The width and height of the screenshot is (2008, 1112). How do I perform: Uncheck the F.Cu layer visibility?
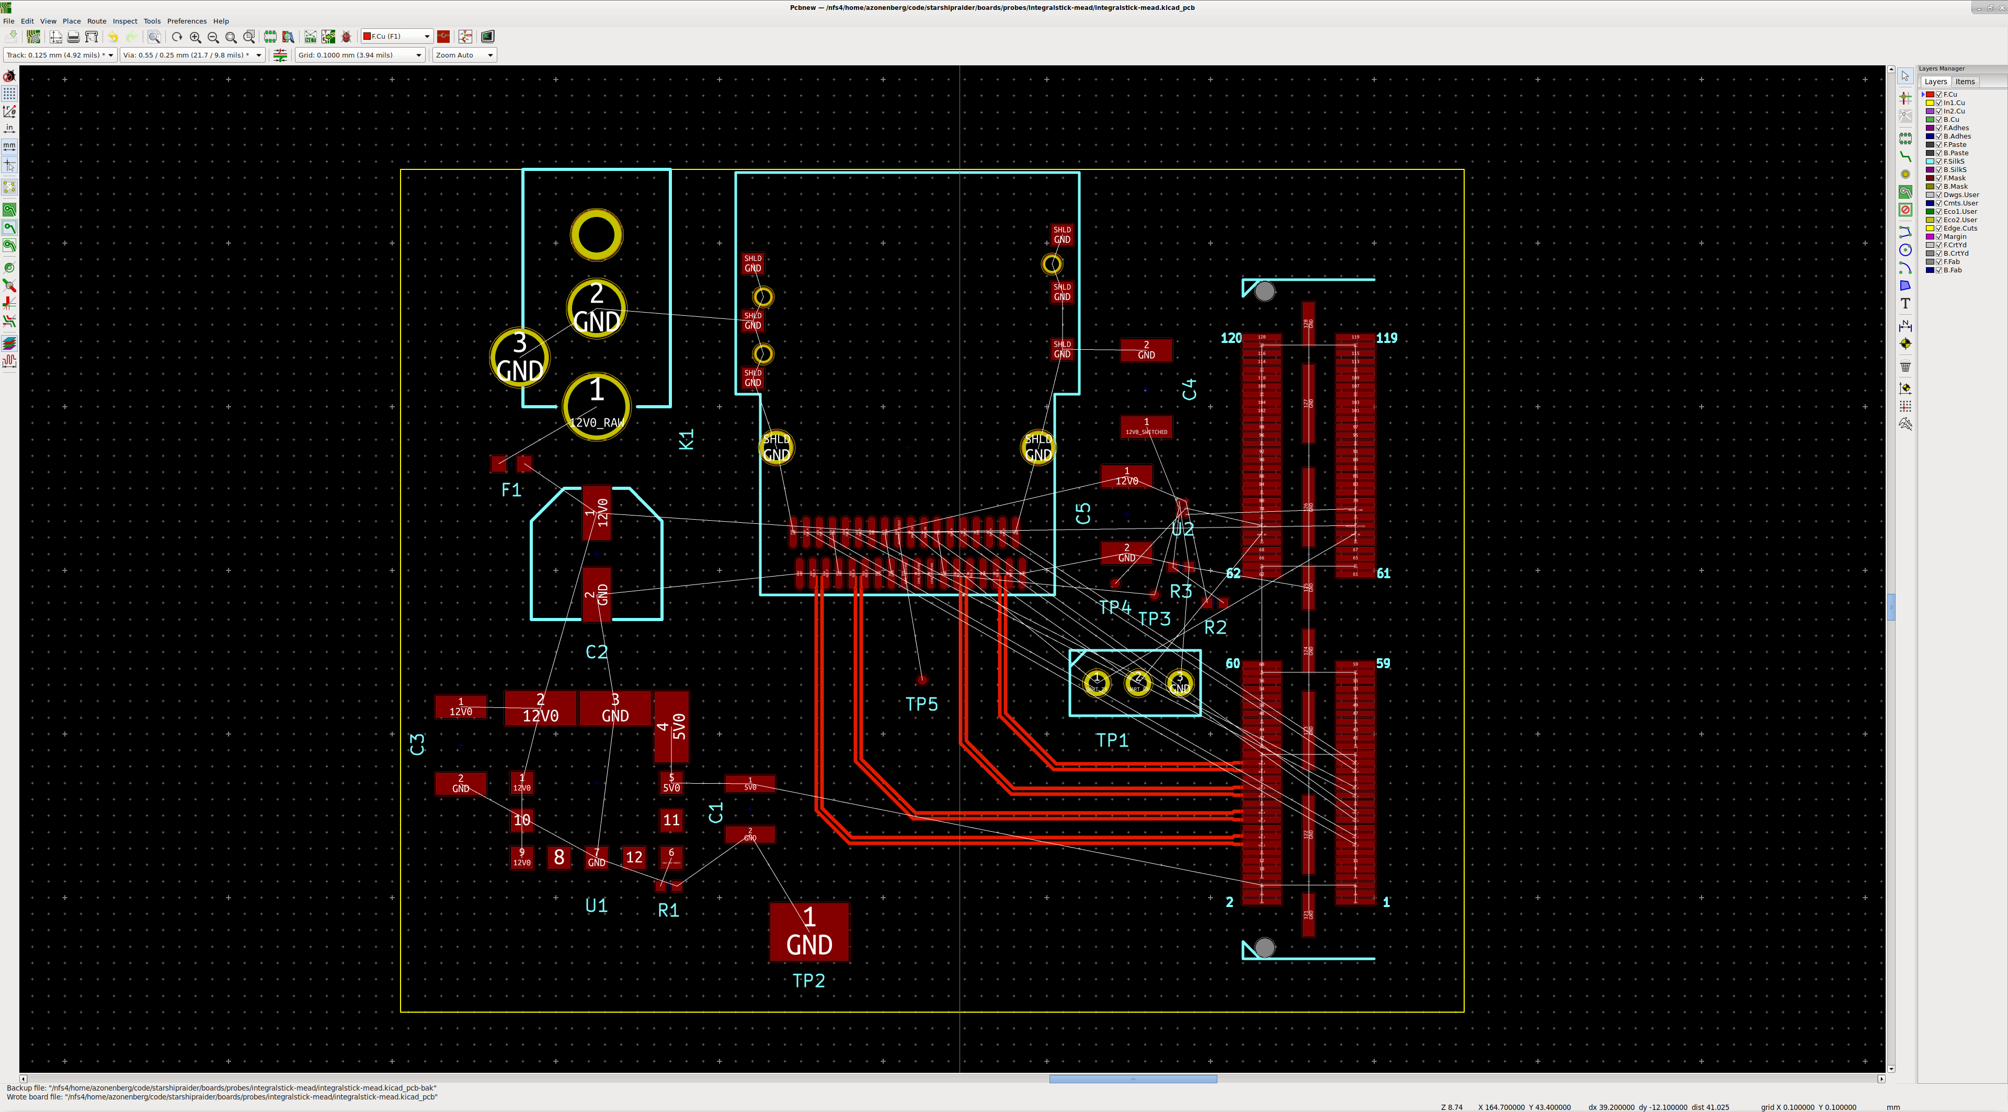click(x=1938, y=94)
